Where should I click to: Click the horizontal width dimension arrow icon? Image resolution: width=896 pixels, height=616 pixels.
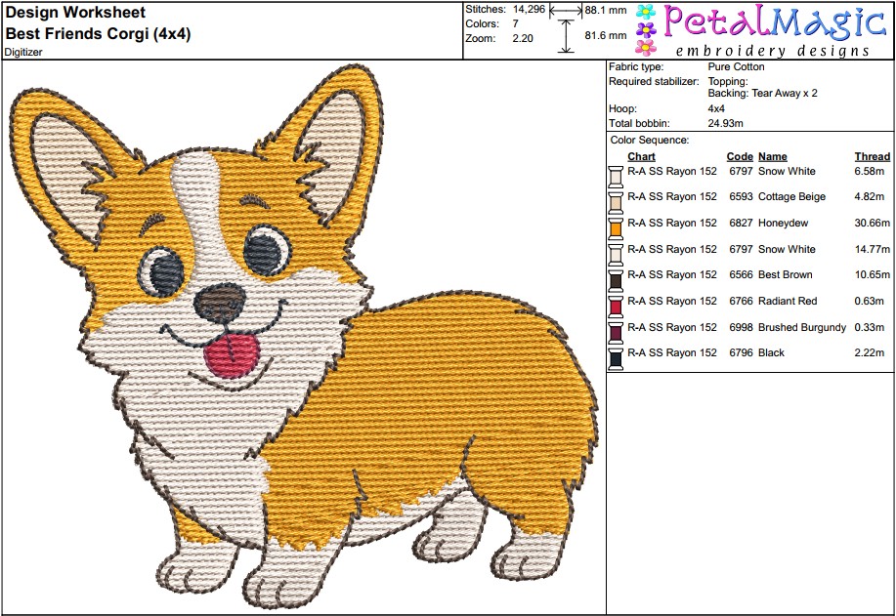(x=566, y=11)
